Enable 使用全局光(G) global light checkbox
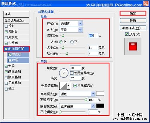 (x=72, y=73)
